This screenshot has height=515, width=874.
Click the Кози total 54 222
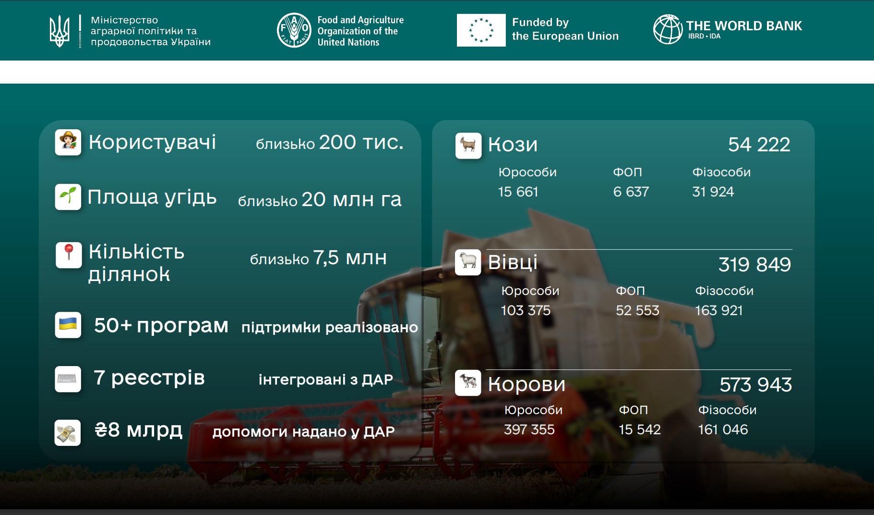pyautogui.click(x=759, y=145)
